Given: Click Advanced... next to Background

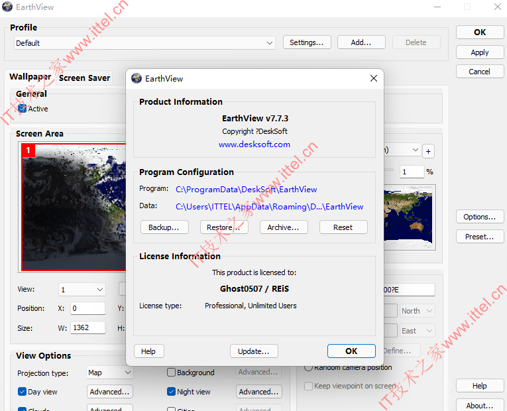Looking at the screenshot, I should 258,372.
